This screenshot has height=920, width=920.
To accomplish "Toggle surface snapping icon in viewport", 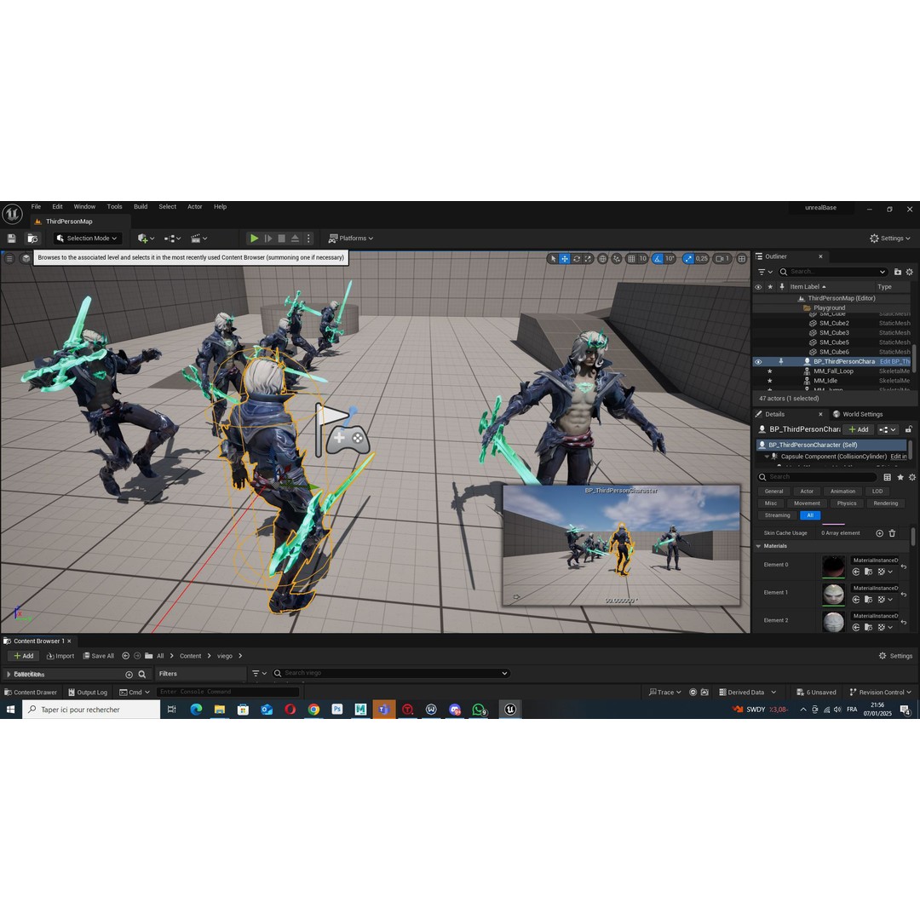I will tap(617, 258).
